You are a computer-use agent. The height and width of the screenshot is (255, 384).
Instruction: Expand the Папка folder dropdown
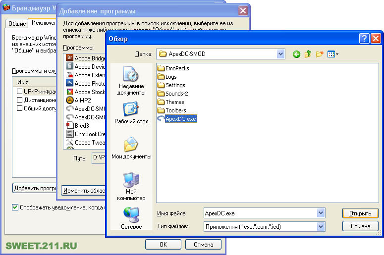[x=280, y=54]
